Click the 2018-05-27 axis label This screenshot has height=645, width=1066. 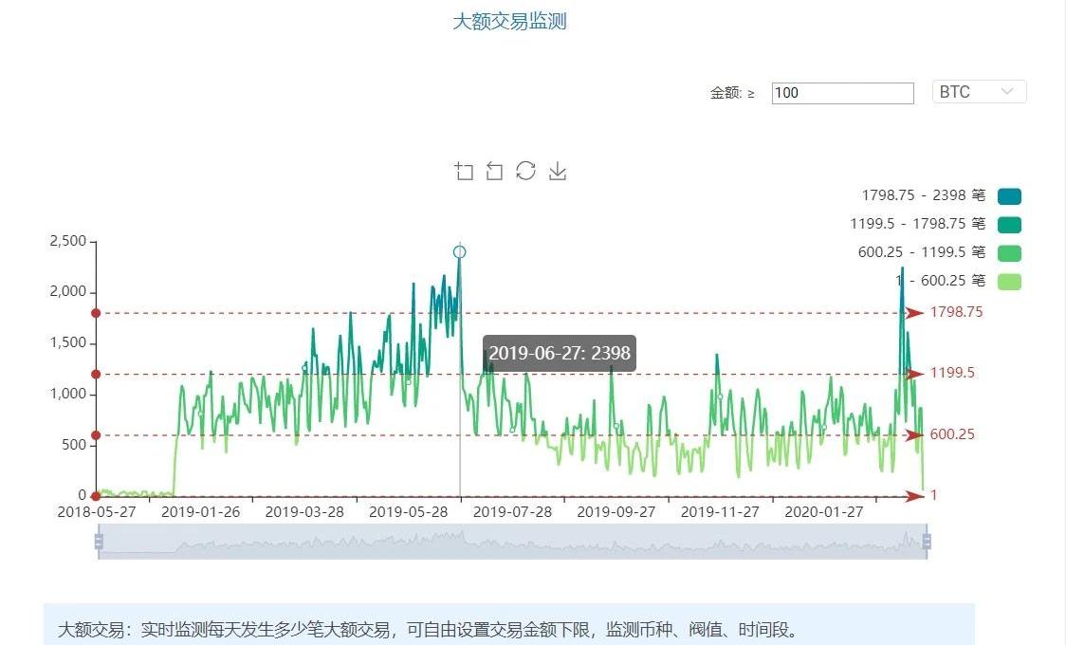click(x=97, y=512)
